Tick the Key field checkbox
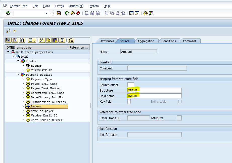This screenshot has height=163, width=232. point(129,101)
